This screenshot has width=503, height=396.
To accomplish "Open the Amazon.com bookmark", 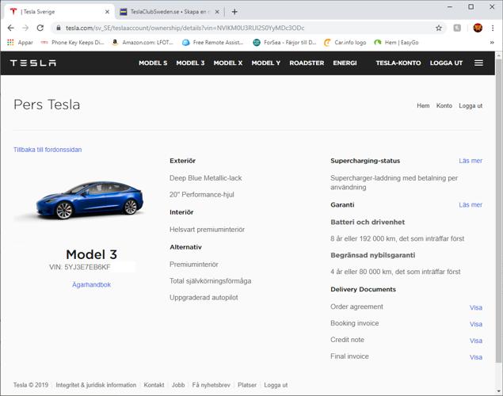I will (143, 42).
